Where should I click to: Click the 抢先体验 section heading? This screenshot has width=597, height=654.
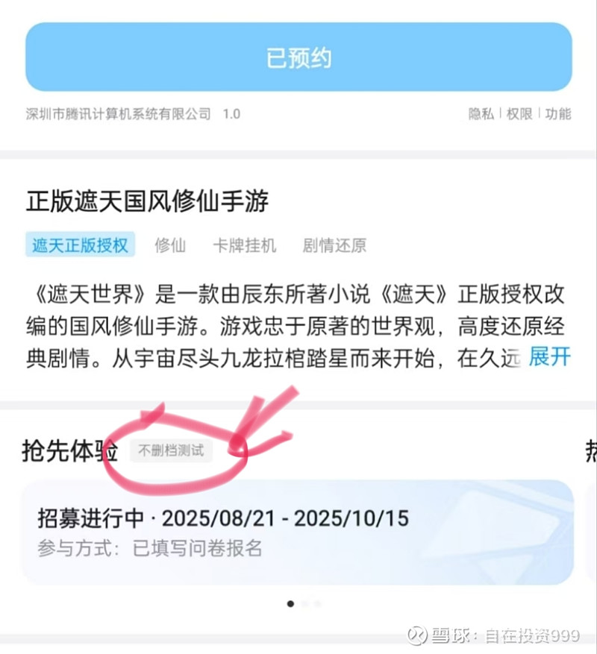click(69, 451)
